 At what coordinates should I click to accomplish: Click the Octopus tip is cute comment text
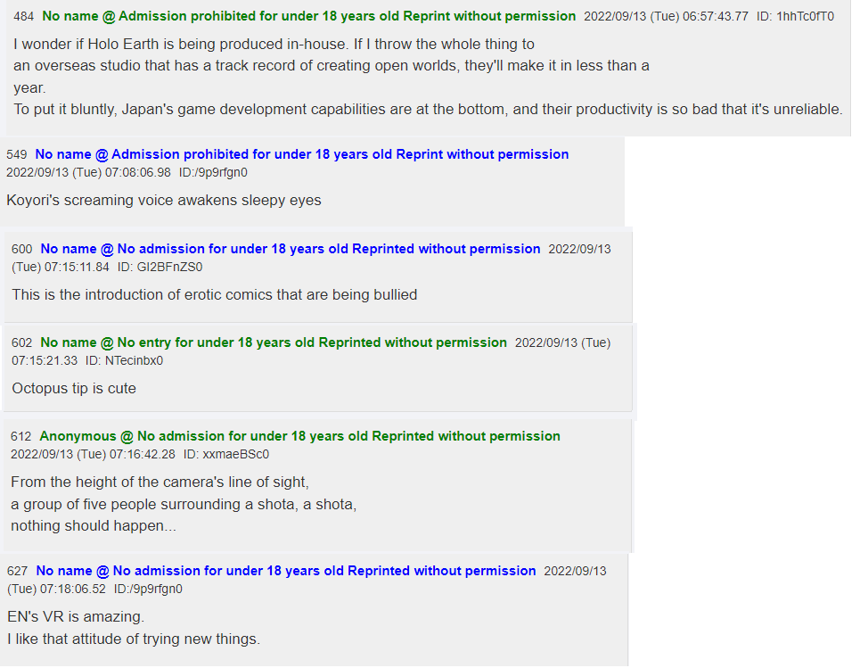click(x=74, y=388)
